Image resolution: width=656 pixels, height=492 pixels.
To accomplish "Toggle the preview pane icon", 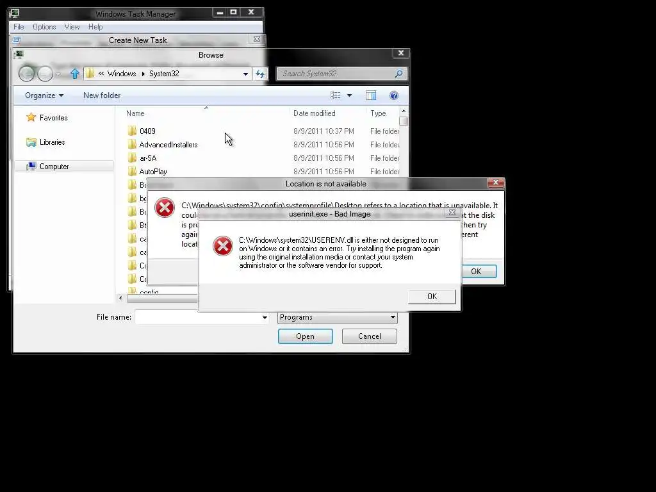I will 371,95.
